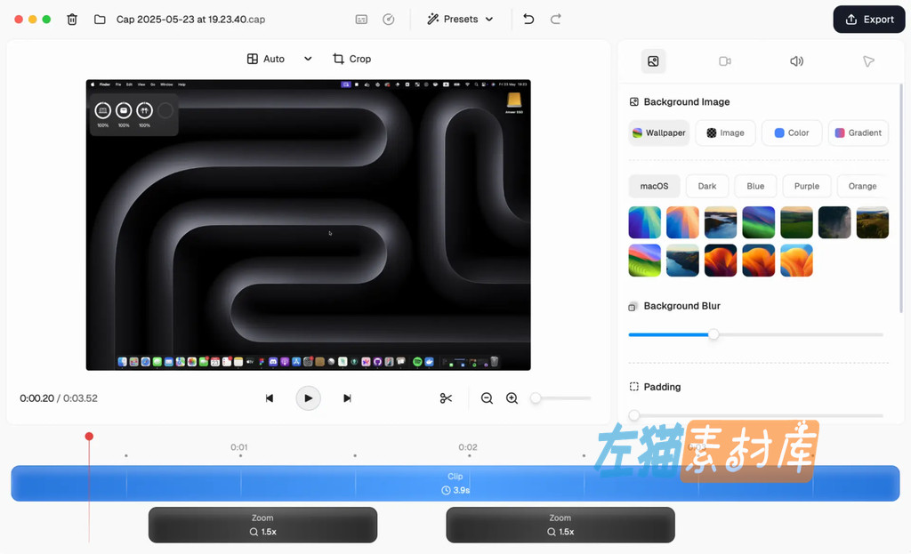Click the Padding section icon

point(633,387)
